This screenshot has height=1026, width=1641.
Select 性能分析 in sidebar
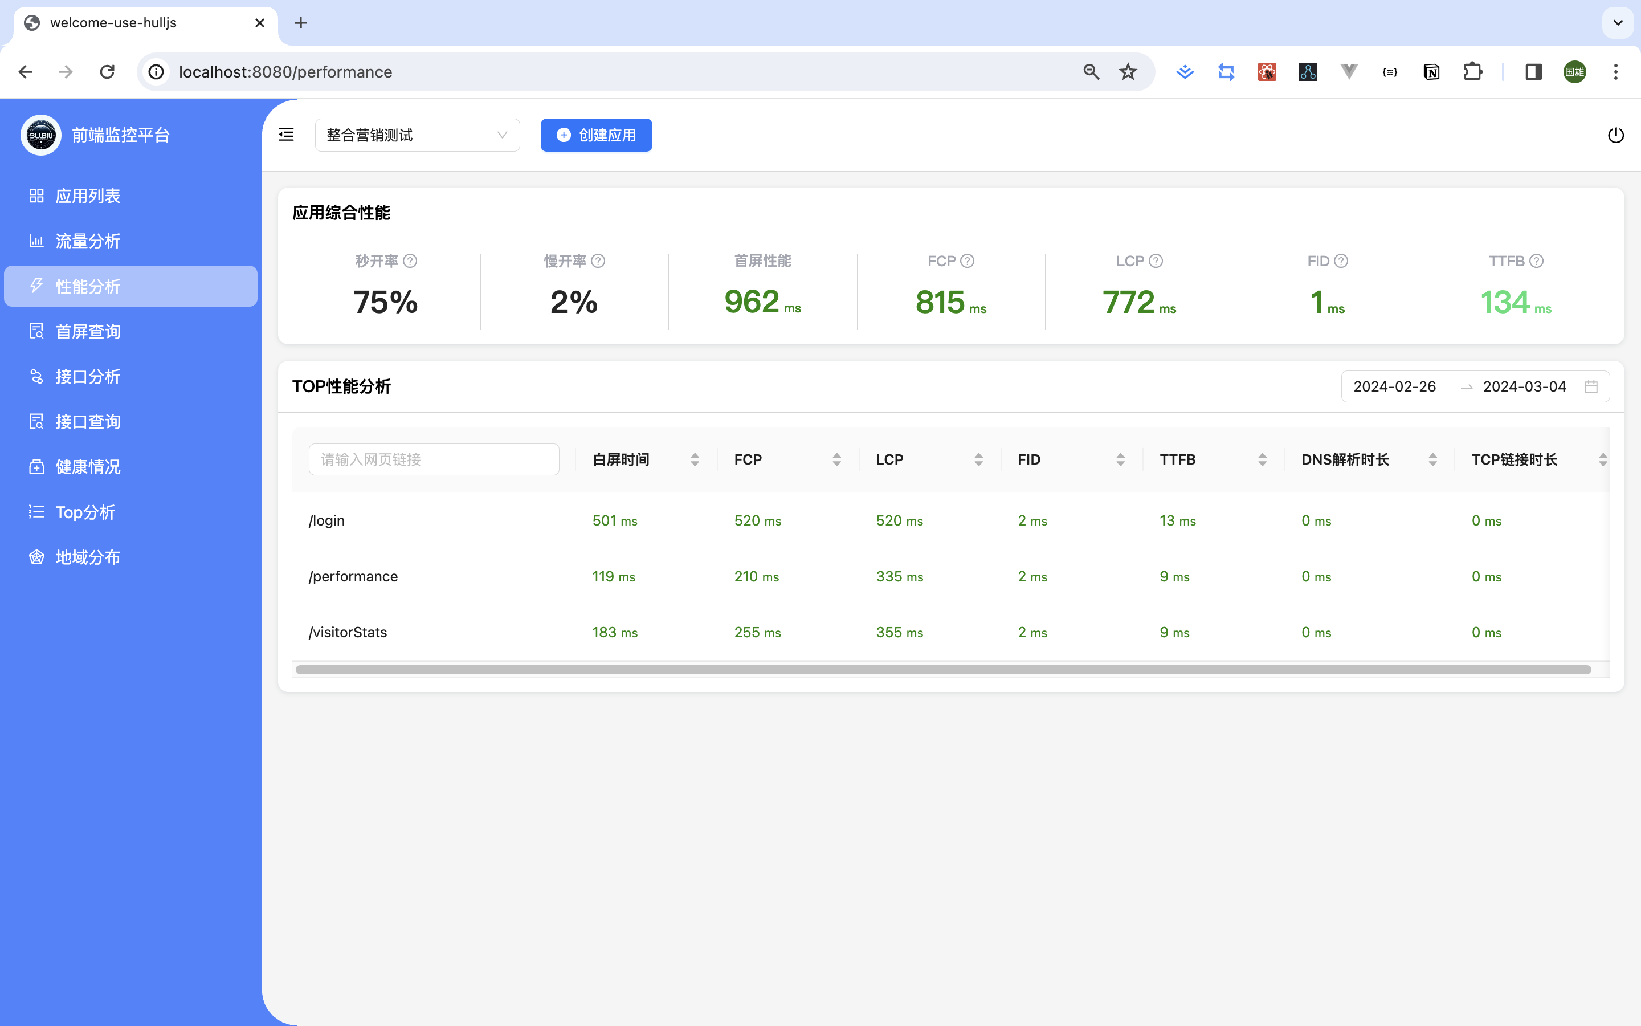[x=130, y=286]
